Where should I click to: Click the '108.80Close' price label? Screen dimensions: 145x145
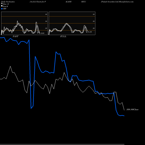point(133,109)
